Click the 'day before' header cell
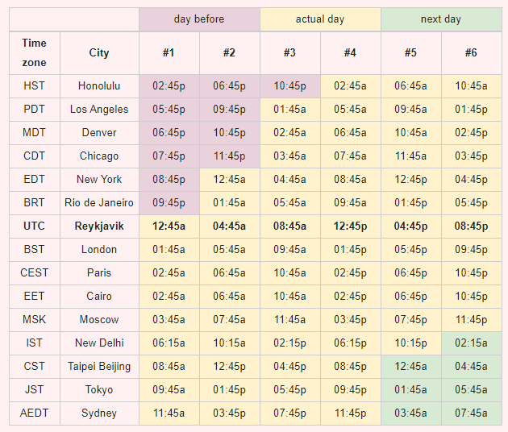The height and width of the screenshot is (432, 508). 199,19
